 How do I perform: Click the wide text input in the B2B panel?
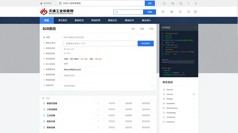[100, 43]
